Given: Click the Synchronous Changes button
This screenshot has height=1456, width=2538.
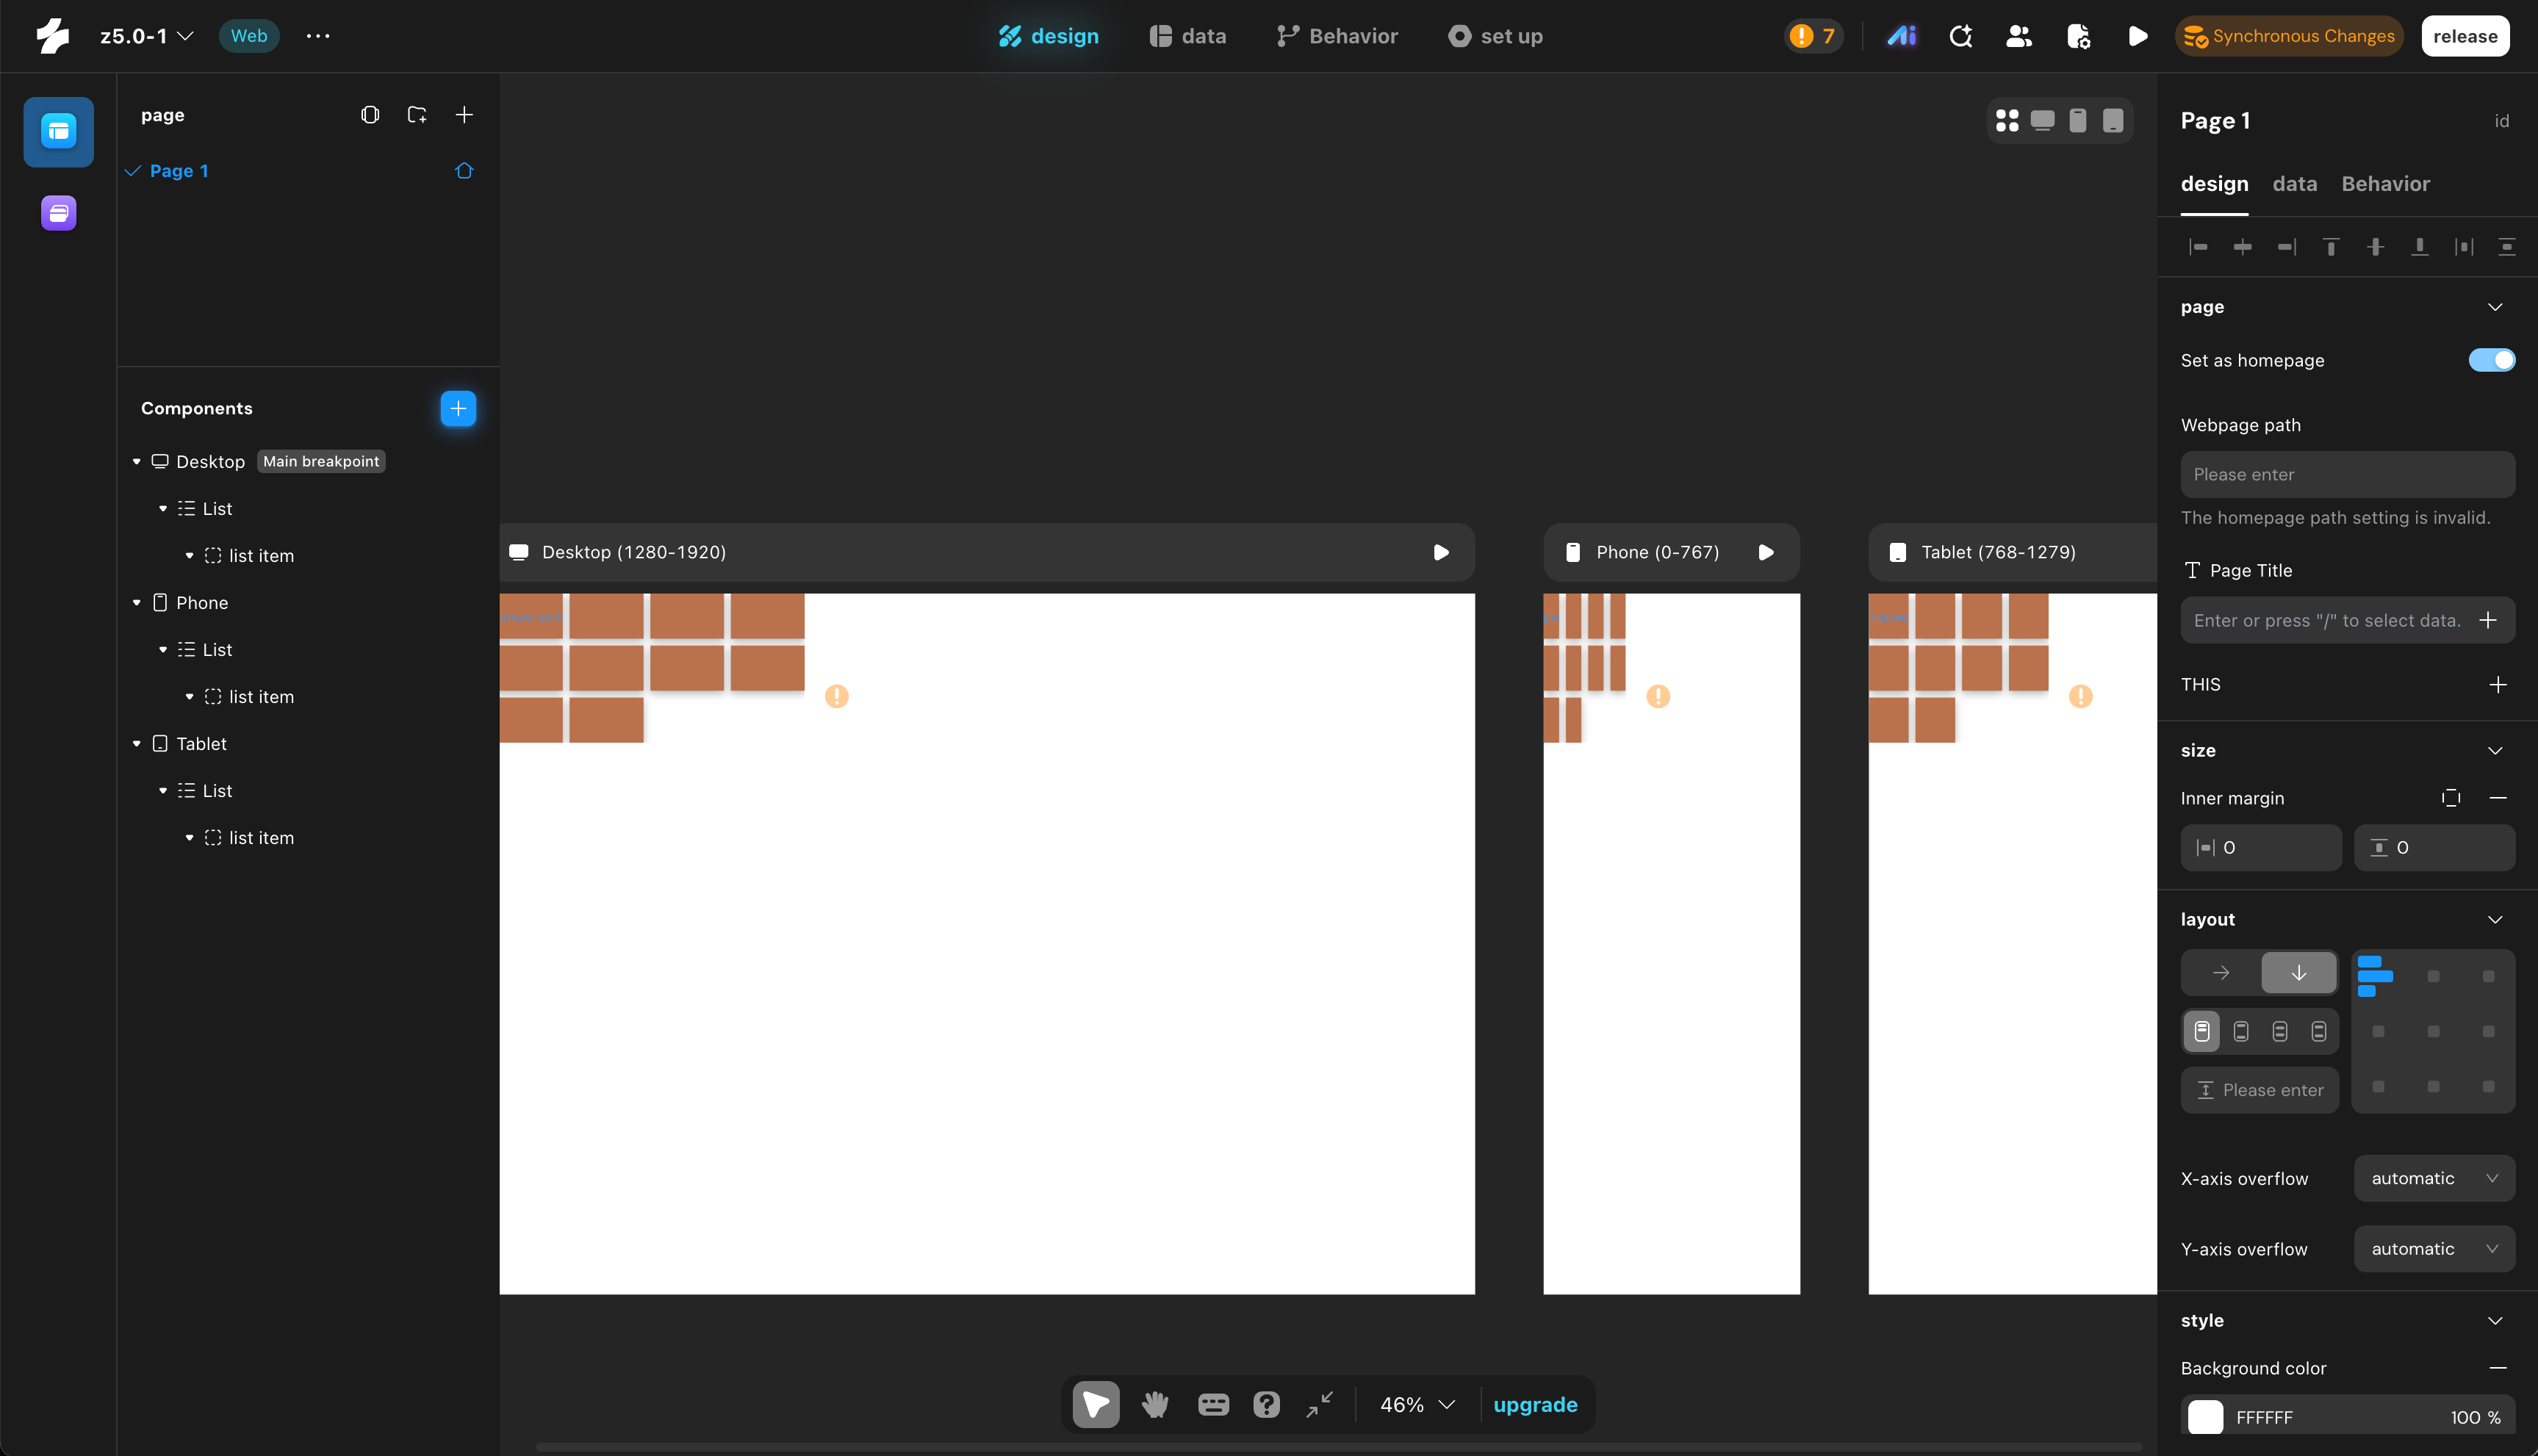Looking at the screenshot, I should point(2288,36).
